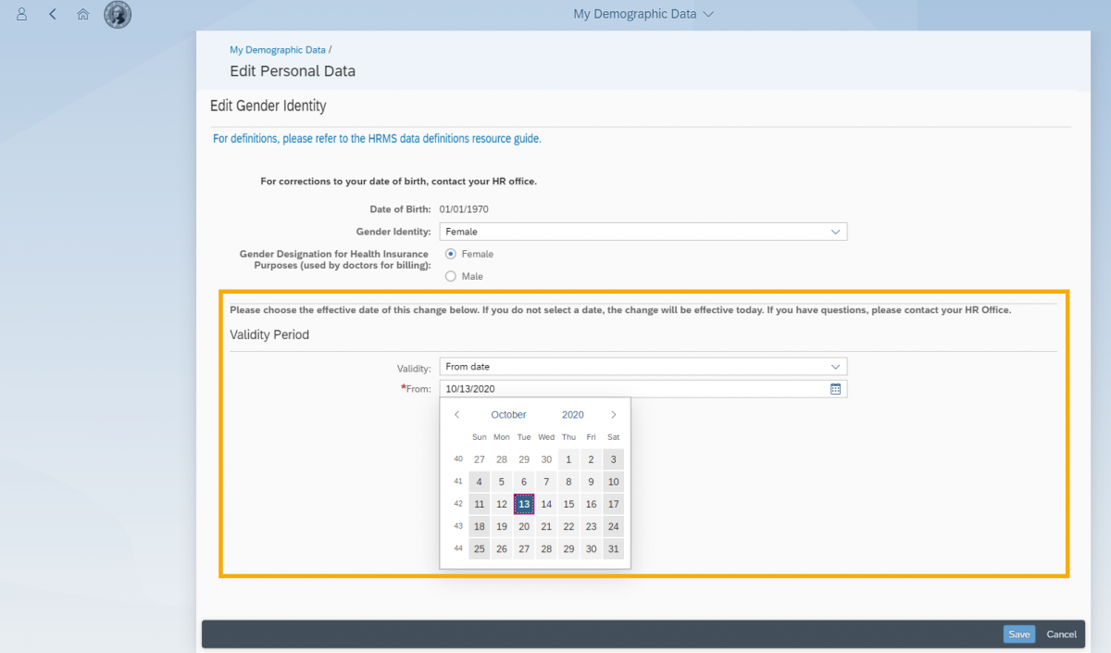The width and height of the screenshot is (1111, 653).
Task: Select the Male gender designation radio button
Action: pyautogui.click(x=451, y=275)
